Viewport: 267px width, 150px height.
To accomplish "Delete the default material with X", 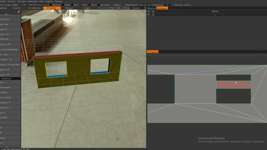I will [153, 11].
